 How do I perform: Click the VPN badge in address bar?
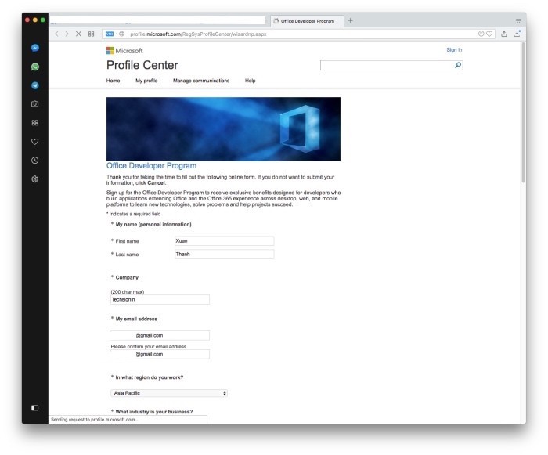pyautogui.click(x=110, y=34)
